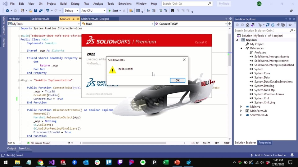Comment out the selected lines icon
This screenshot has height=167, width=298.
[x=160, y=11]
